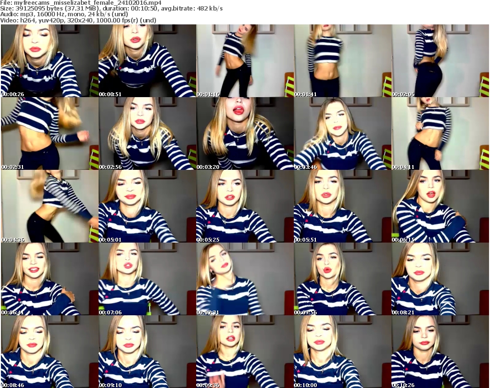Open the thumbnail marked 00:08:21
490x388 pixels.
pyautogui.click(x=440, y=279)
